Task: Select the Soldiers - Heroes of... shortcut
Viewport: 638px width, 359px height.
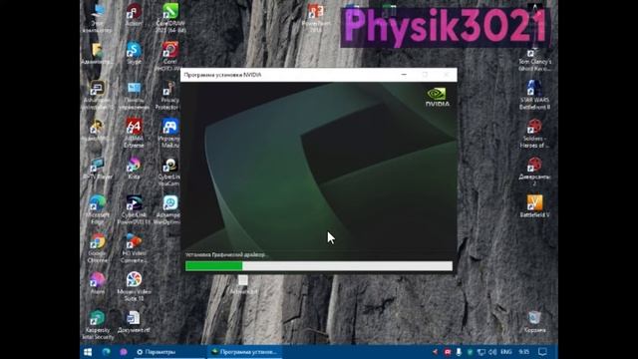Action: coord(534,133)
